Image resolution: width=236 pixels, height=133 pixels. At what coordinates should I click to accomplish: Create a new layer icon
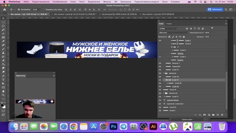(218, 115)
